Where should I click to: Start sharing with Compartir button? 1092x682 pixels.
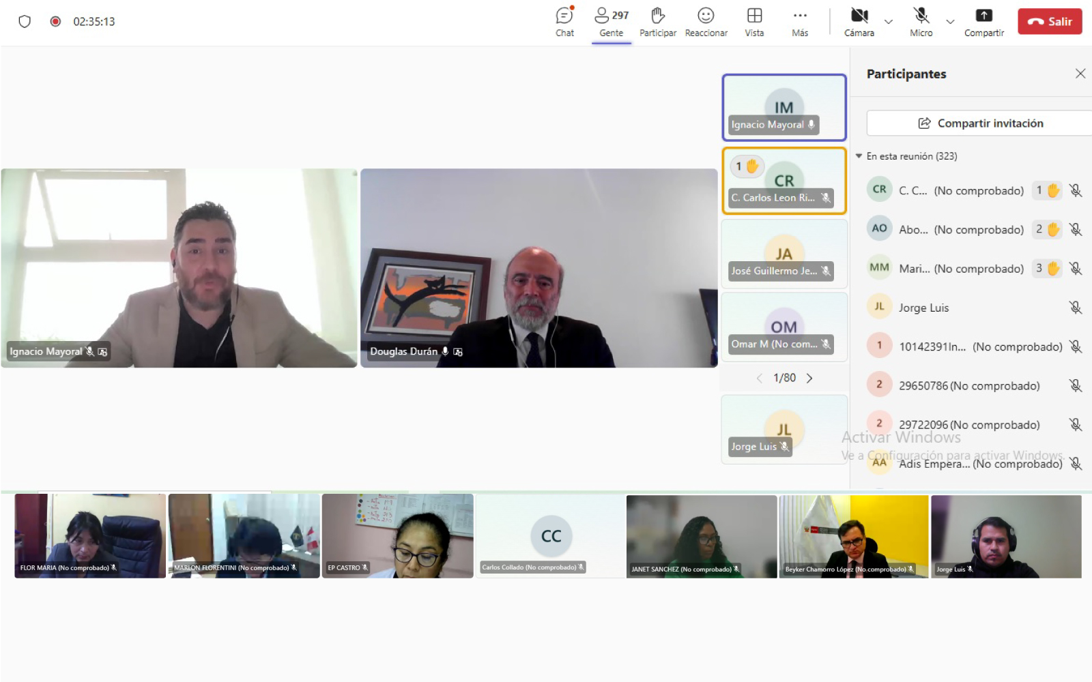984,22
